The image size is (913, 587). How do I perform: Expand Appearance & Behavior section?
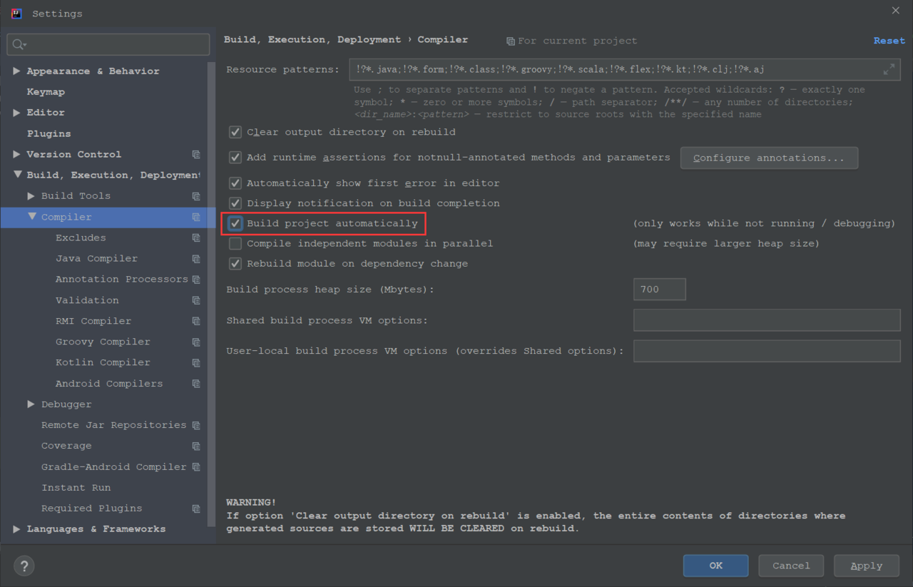pos(16,71)
